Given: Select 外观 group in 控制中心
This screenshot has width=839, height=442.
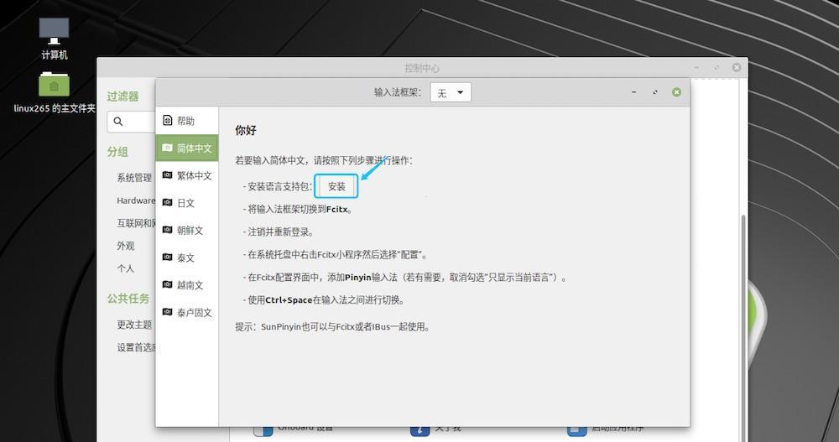Looking at the screenshot, I should [126, 246].
